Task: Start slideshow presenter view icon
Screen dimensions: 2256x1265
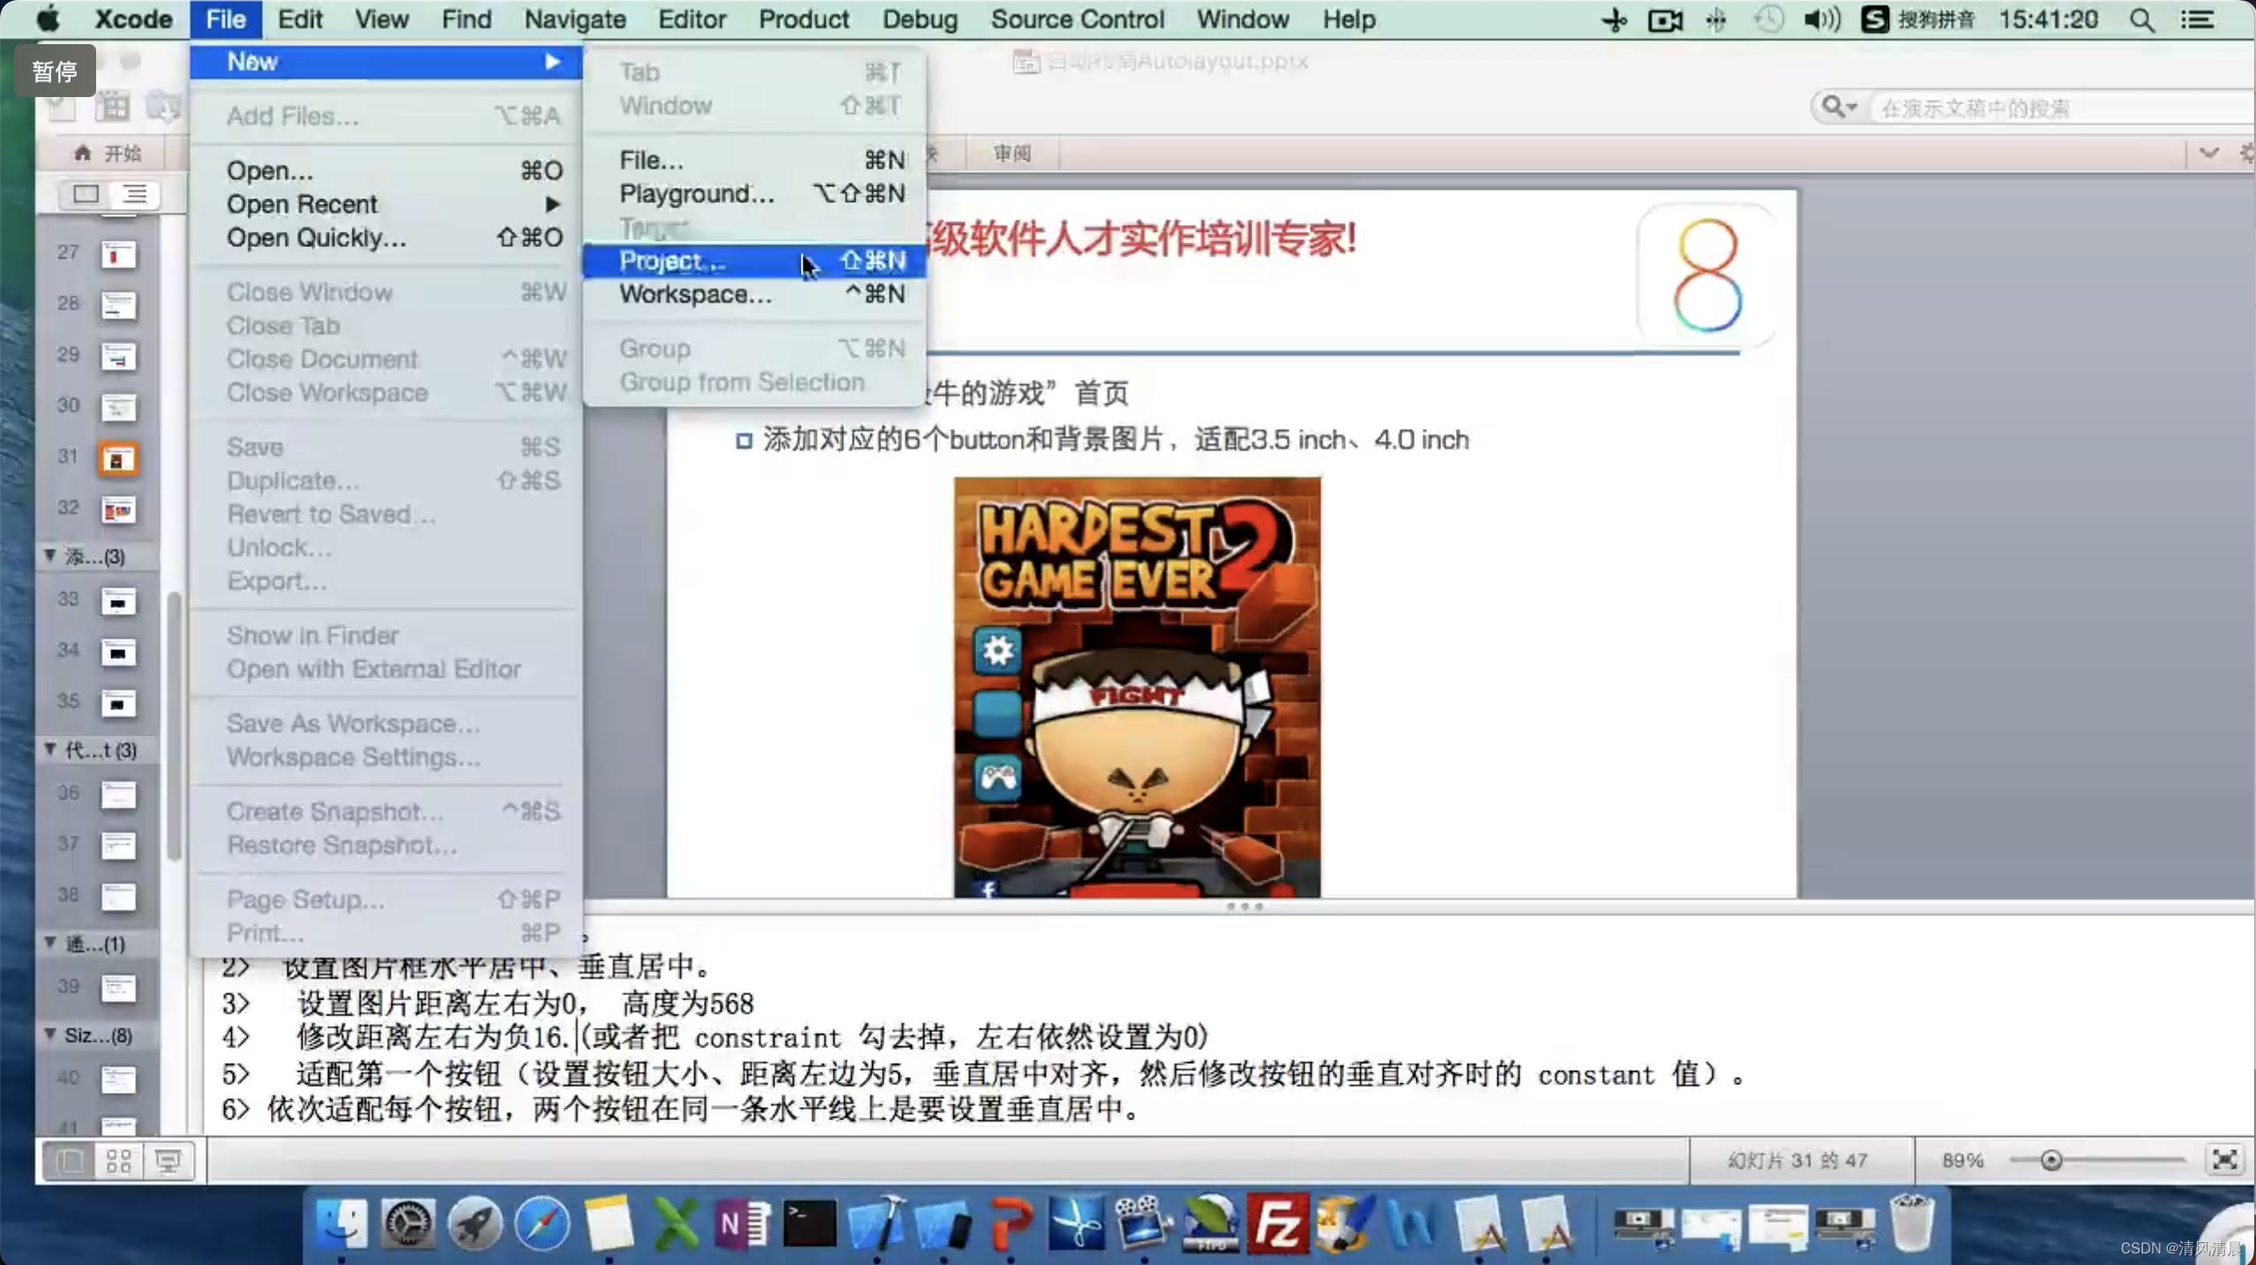Action: (168, 1160)
